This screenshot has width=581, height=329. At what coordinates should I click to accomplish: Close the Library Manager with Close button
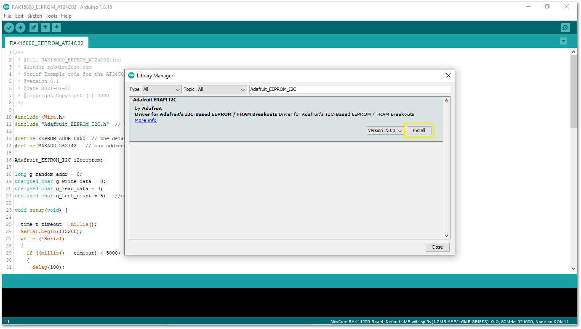[x=437, y=247]
